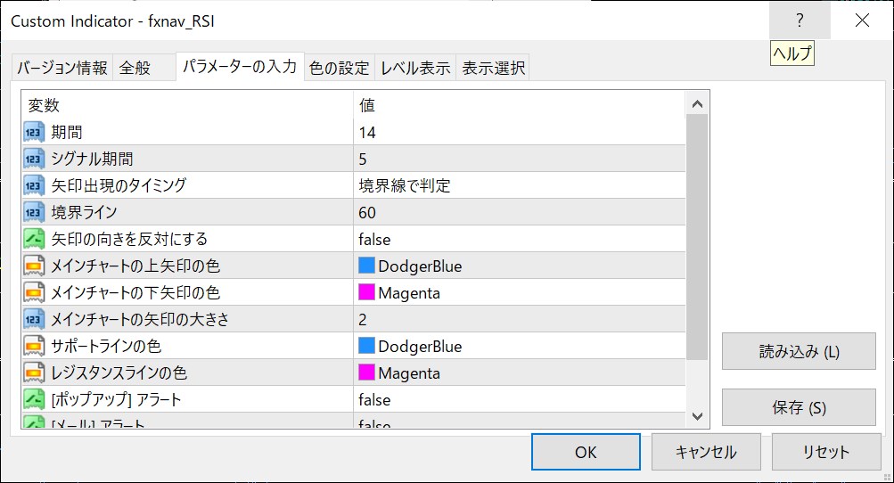Screen dimensions: 894x483
Task: Click the color icon beside メインチャートの上矢印の色
Action: 34,266
